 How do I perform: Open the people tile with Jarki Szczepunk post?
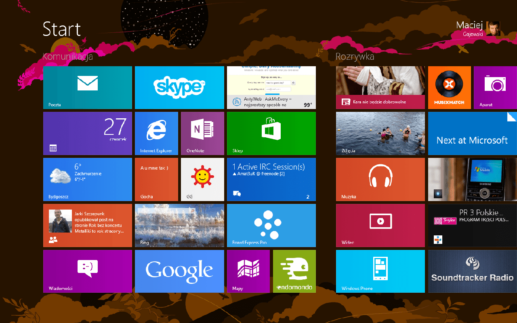(88, 226)
